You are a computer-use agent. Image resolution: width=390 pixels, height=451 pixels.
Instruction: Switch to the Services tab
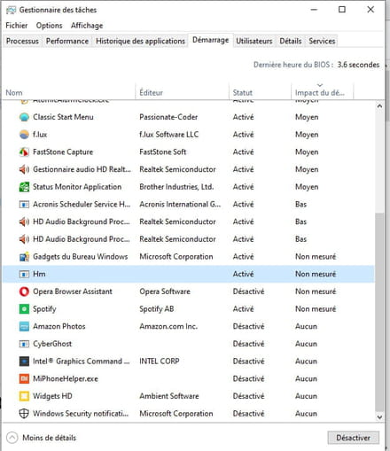322,41
